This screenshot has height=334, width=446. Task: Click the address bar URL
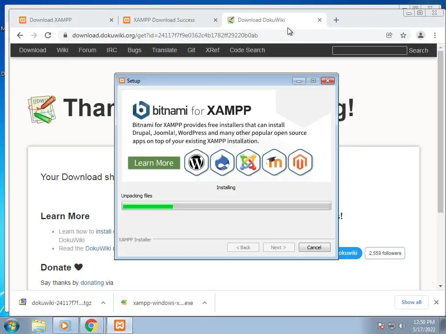point(165,36)
